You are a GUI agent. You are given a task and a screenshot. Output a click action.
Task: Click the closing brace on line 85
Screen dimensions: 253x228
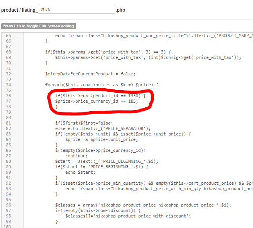(56, 145)
